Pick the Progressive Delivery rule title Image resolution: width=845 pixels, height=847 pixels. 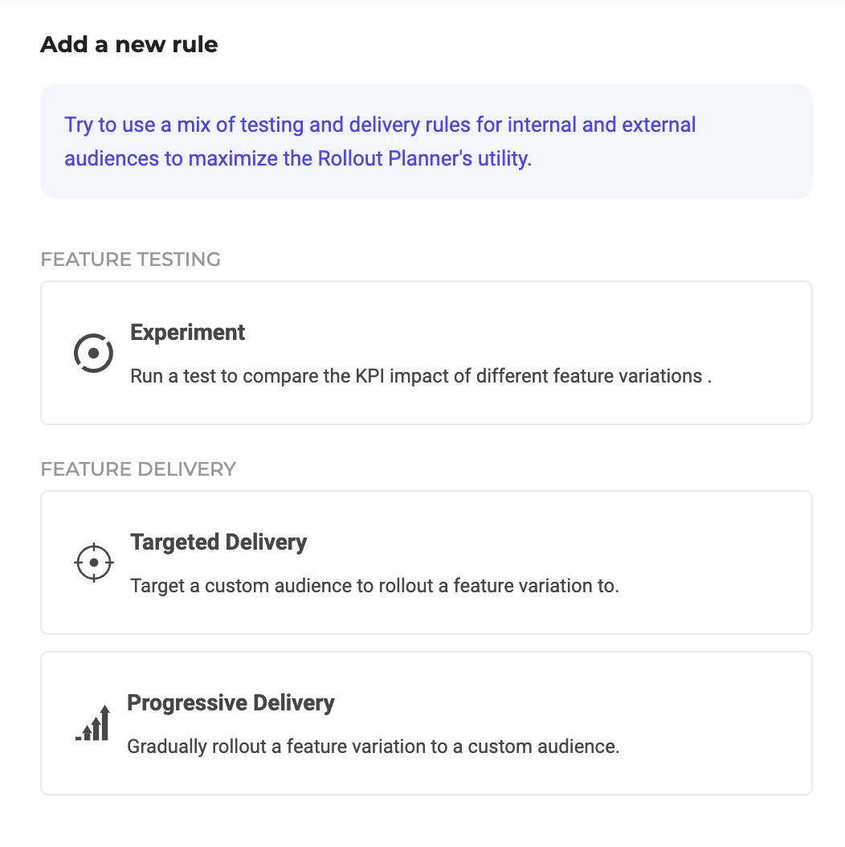pos(231,702)
